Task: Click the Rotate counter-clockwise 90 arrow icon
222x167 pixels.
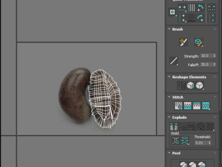Action: click(200, 8)
